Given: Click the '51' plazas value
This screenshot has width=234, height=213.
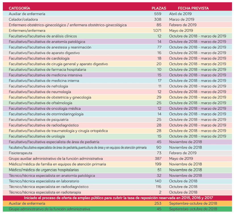Looking at the screenshot, I should (x=159, y=170).
